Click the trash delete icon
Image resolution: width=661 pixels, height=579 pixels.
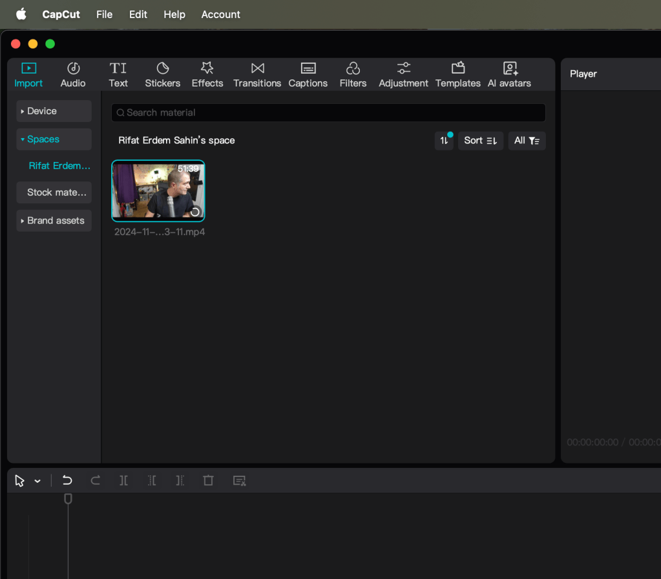(x=208, y=480)
